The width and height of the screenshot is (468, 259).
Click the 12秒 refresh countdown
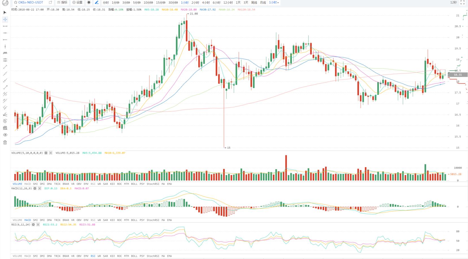click(x=453, y=2)
